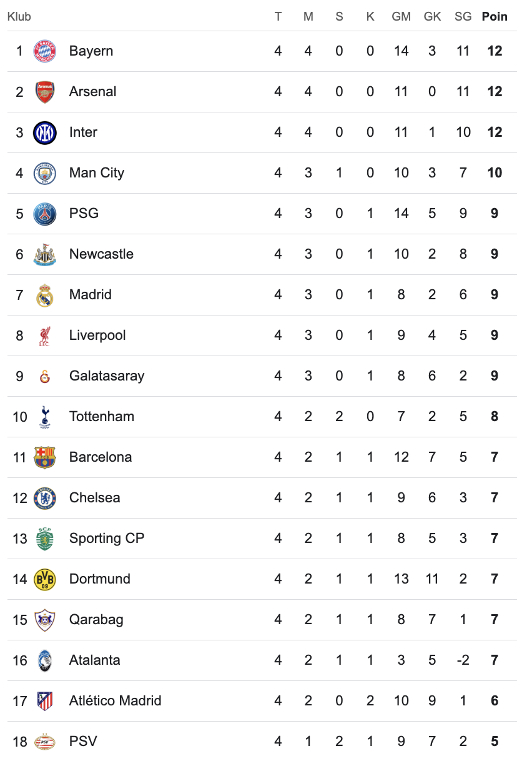
Task: Click the Klub column header
Action: pos(19,17)
